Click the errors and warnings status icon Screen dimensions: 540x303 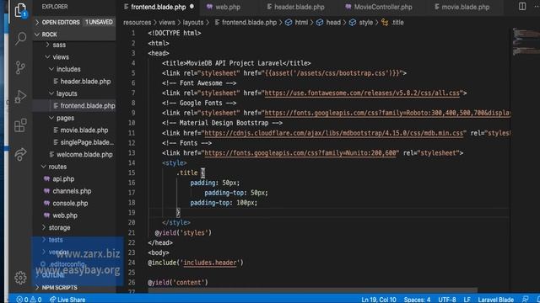tap(29, 300)
